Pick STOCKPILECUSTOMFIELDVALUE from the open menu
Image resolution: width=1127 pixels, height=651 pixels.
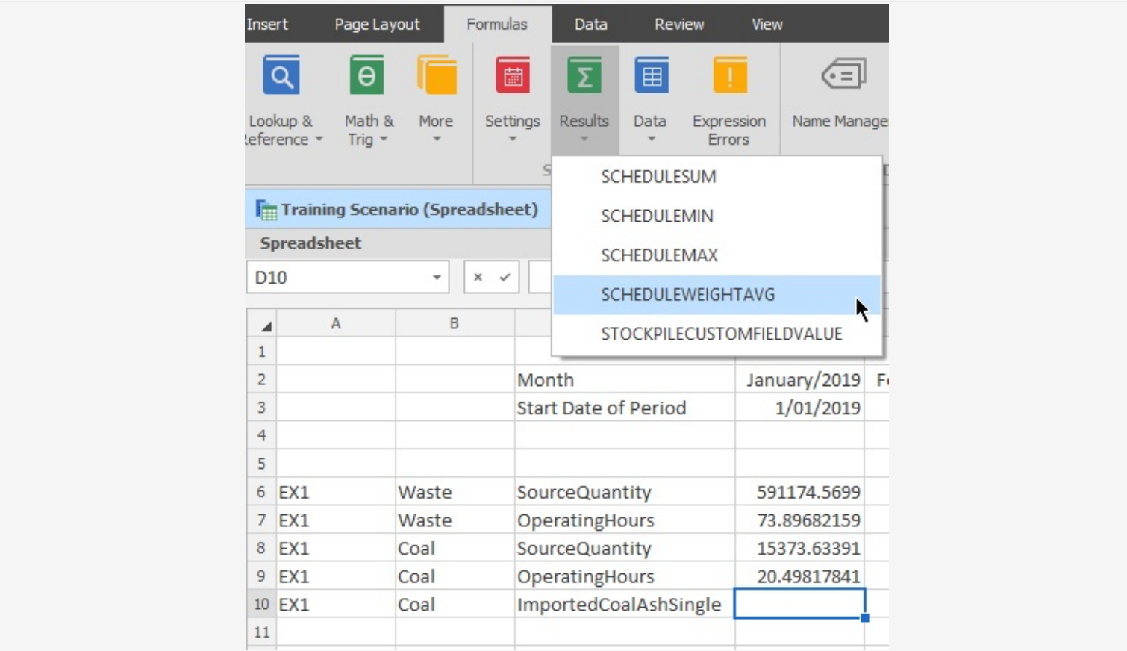click(x=722, y=334)
